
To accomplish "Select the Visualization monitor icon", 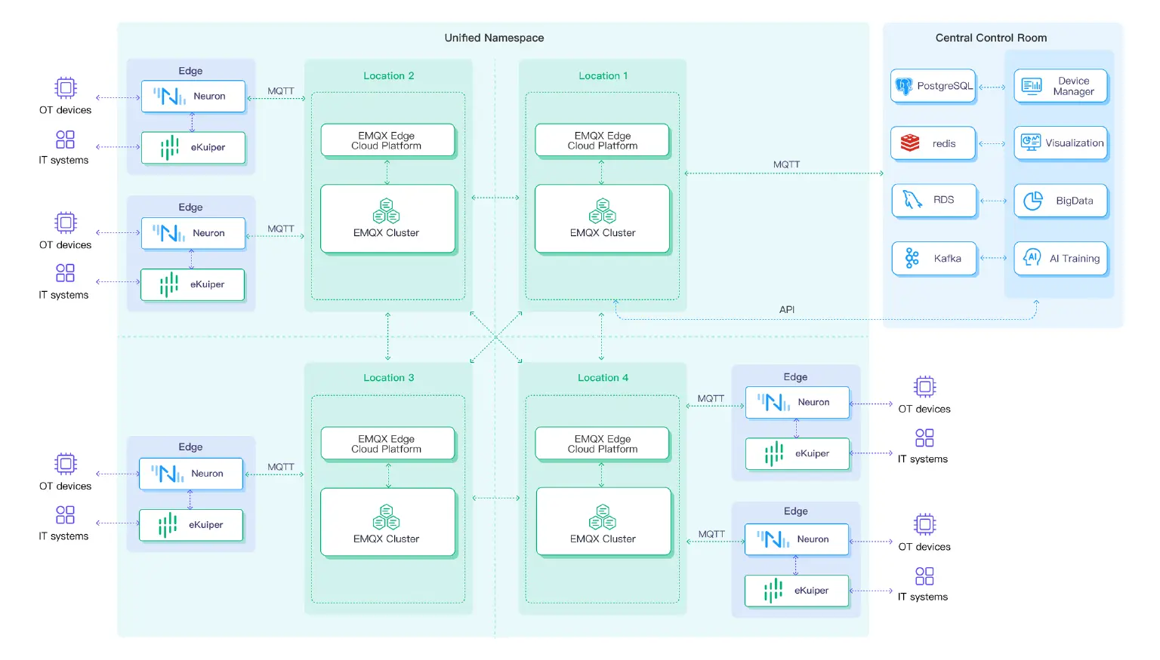I will tap(1032, 143).
